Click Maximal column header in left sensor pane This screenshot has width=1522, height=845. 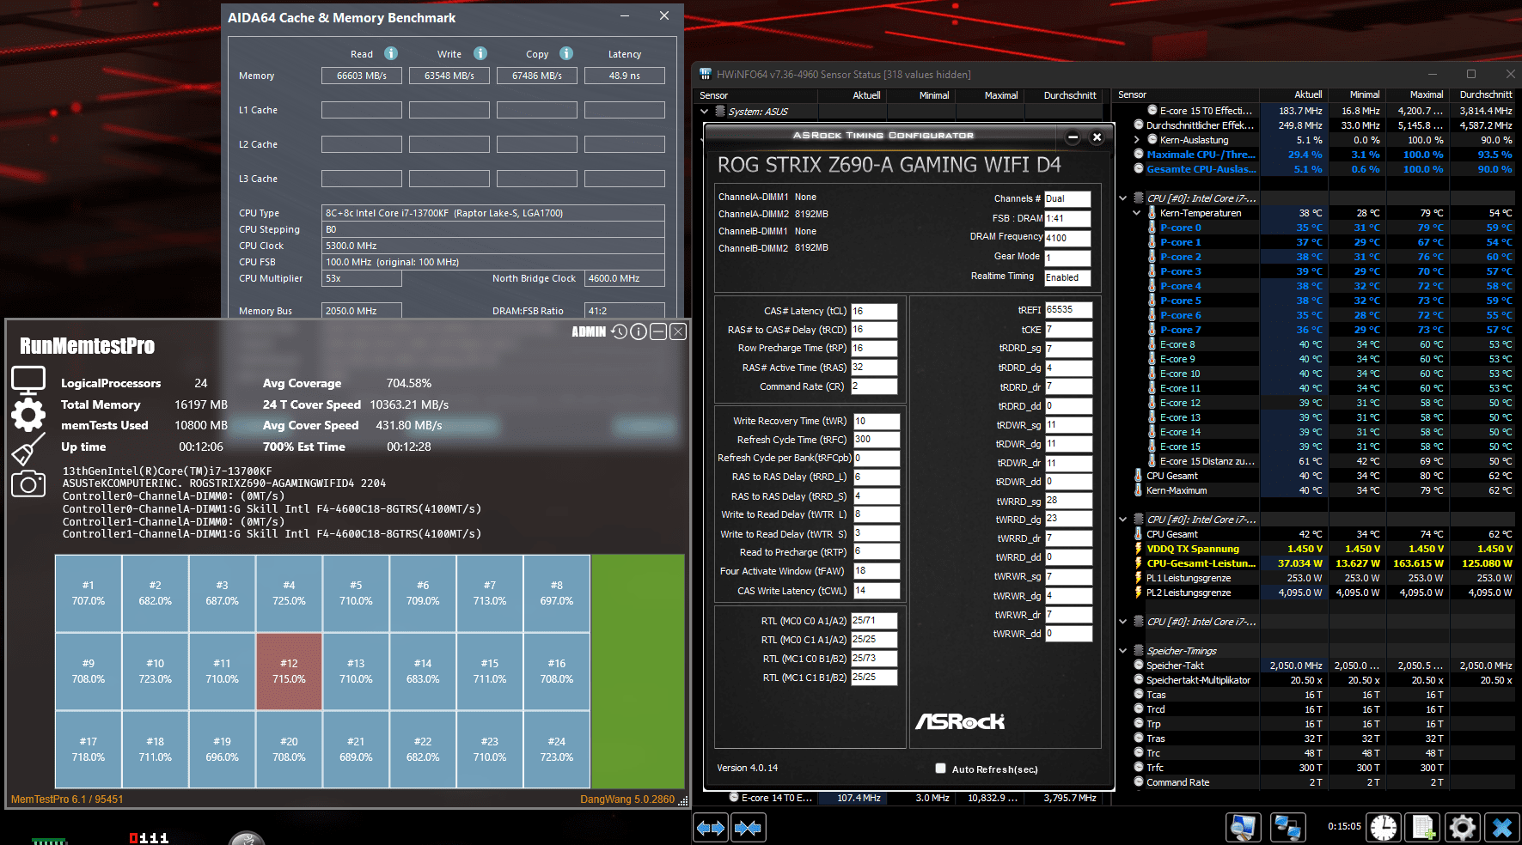point(988,95)
